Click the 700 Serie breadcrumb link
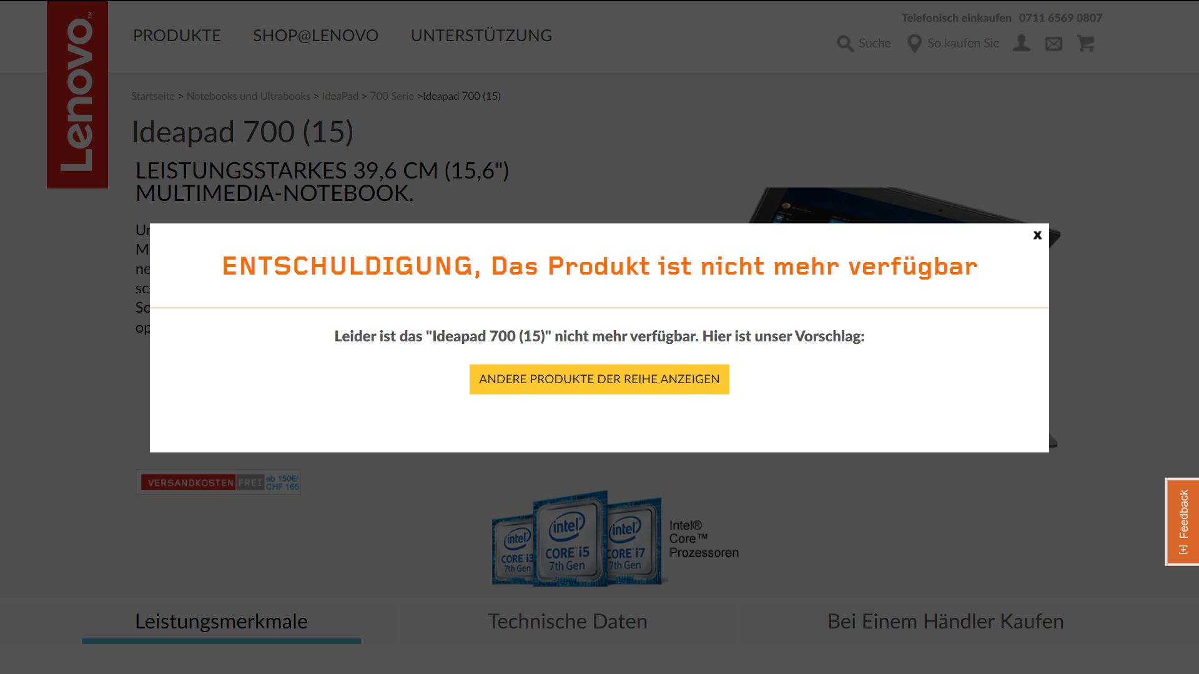This screenshot has height=674, width=1199. 392,96
